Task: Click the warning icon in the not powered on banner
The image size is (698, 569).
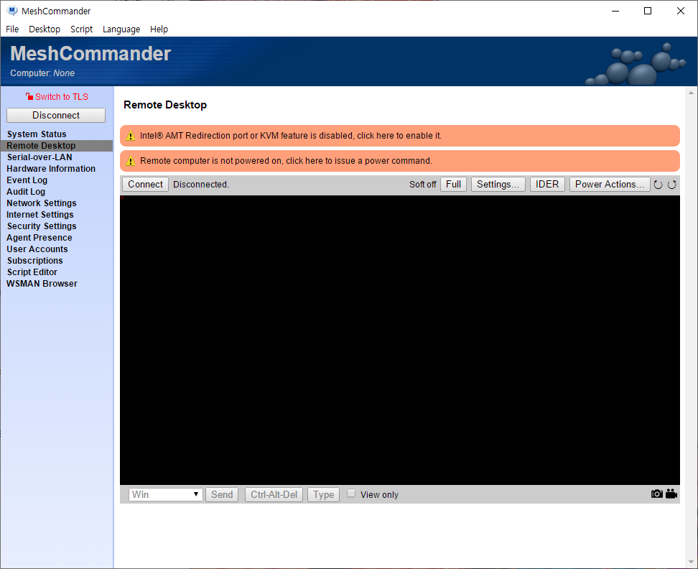Action: pyautogui.click(x=130, y=161)
